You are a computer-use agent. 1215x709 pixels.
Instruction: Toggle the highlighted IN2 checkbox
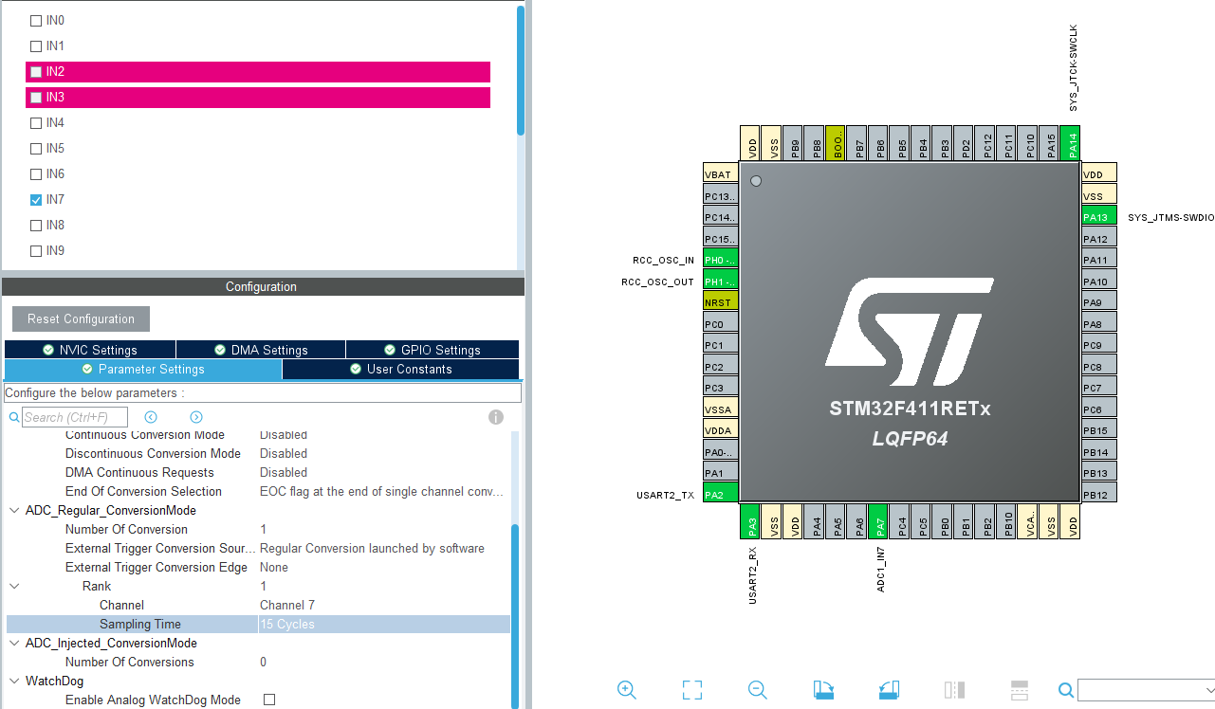click(x=36, y=71)
